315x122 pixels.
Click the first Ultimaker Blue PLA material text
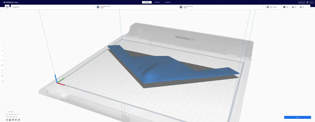105,6
